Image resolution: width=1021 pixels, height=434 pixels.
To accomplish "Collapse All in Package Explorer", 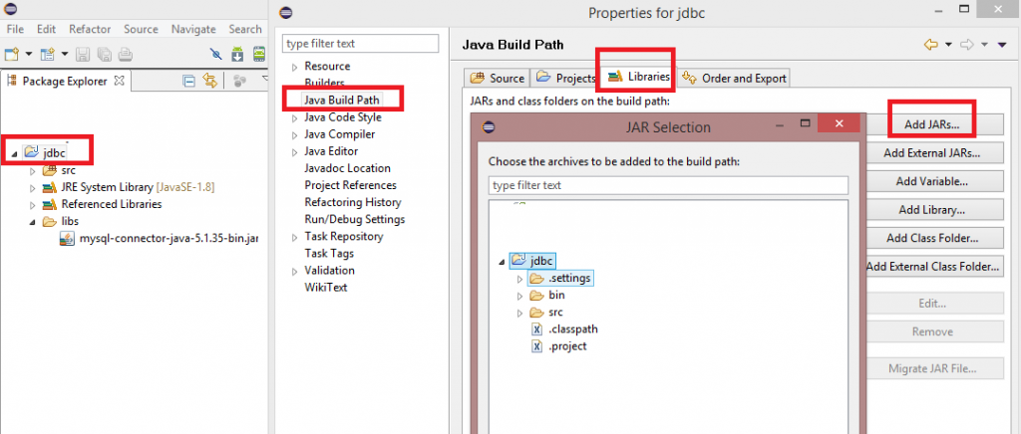I will 189,81.
